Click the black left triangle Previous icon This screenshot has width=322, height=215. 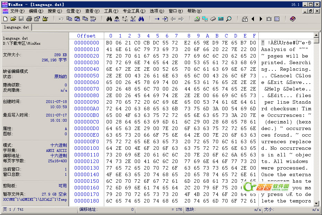pos(253,19)
